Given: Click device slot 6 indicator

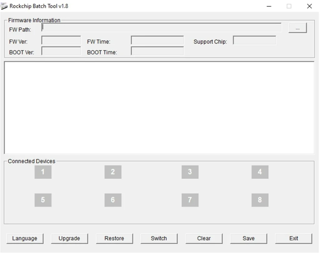Looking at the screenshot, I should (x=113, y=200).
